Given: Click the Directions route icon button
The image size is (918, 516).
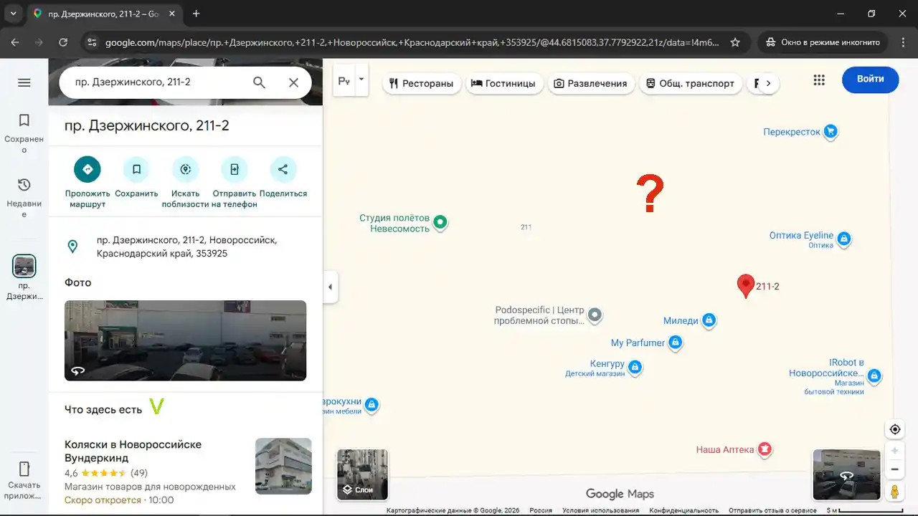Looking at the screenshot, I should tap(87, 169).
